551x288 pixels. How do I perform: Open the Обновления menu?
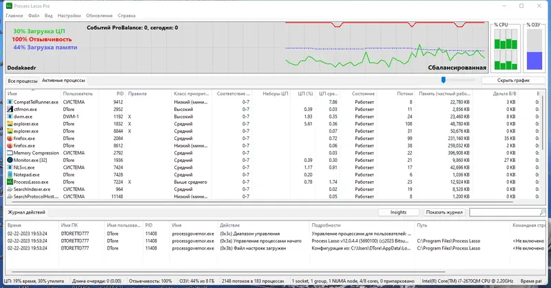pos(99,15)
